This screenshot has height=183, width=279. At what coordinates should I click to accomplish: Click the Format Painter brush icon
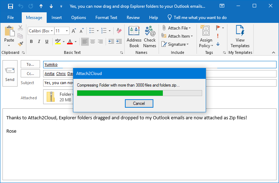(20, 44)
